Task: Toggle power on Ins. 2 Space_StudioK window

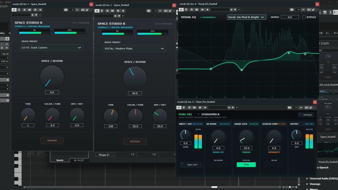Action: pos(97,11)
